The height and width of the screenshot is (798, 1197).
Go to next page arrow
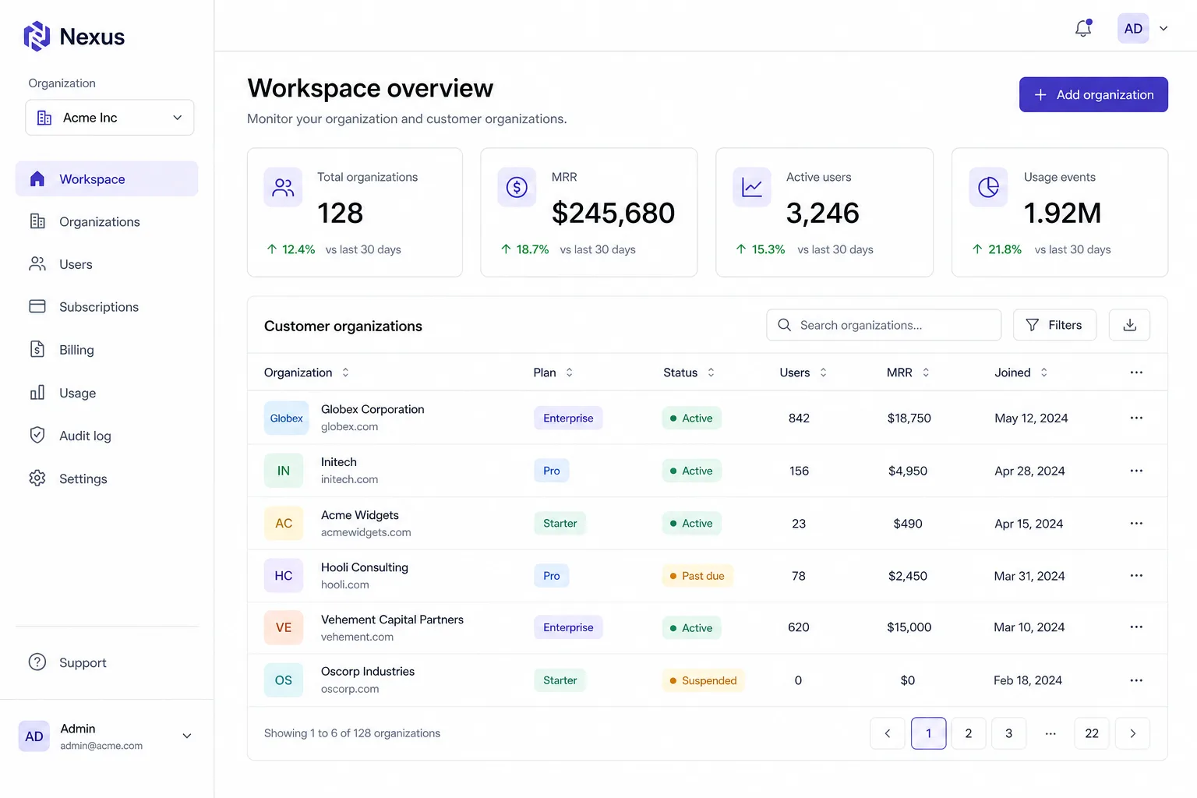(x=1132, y=733)
